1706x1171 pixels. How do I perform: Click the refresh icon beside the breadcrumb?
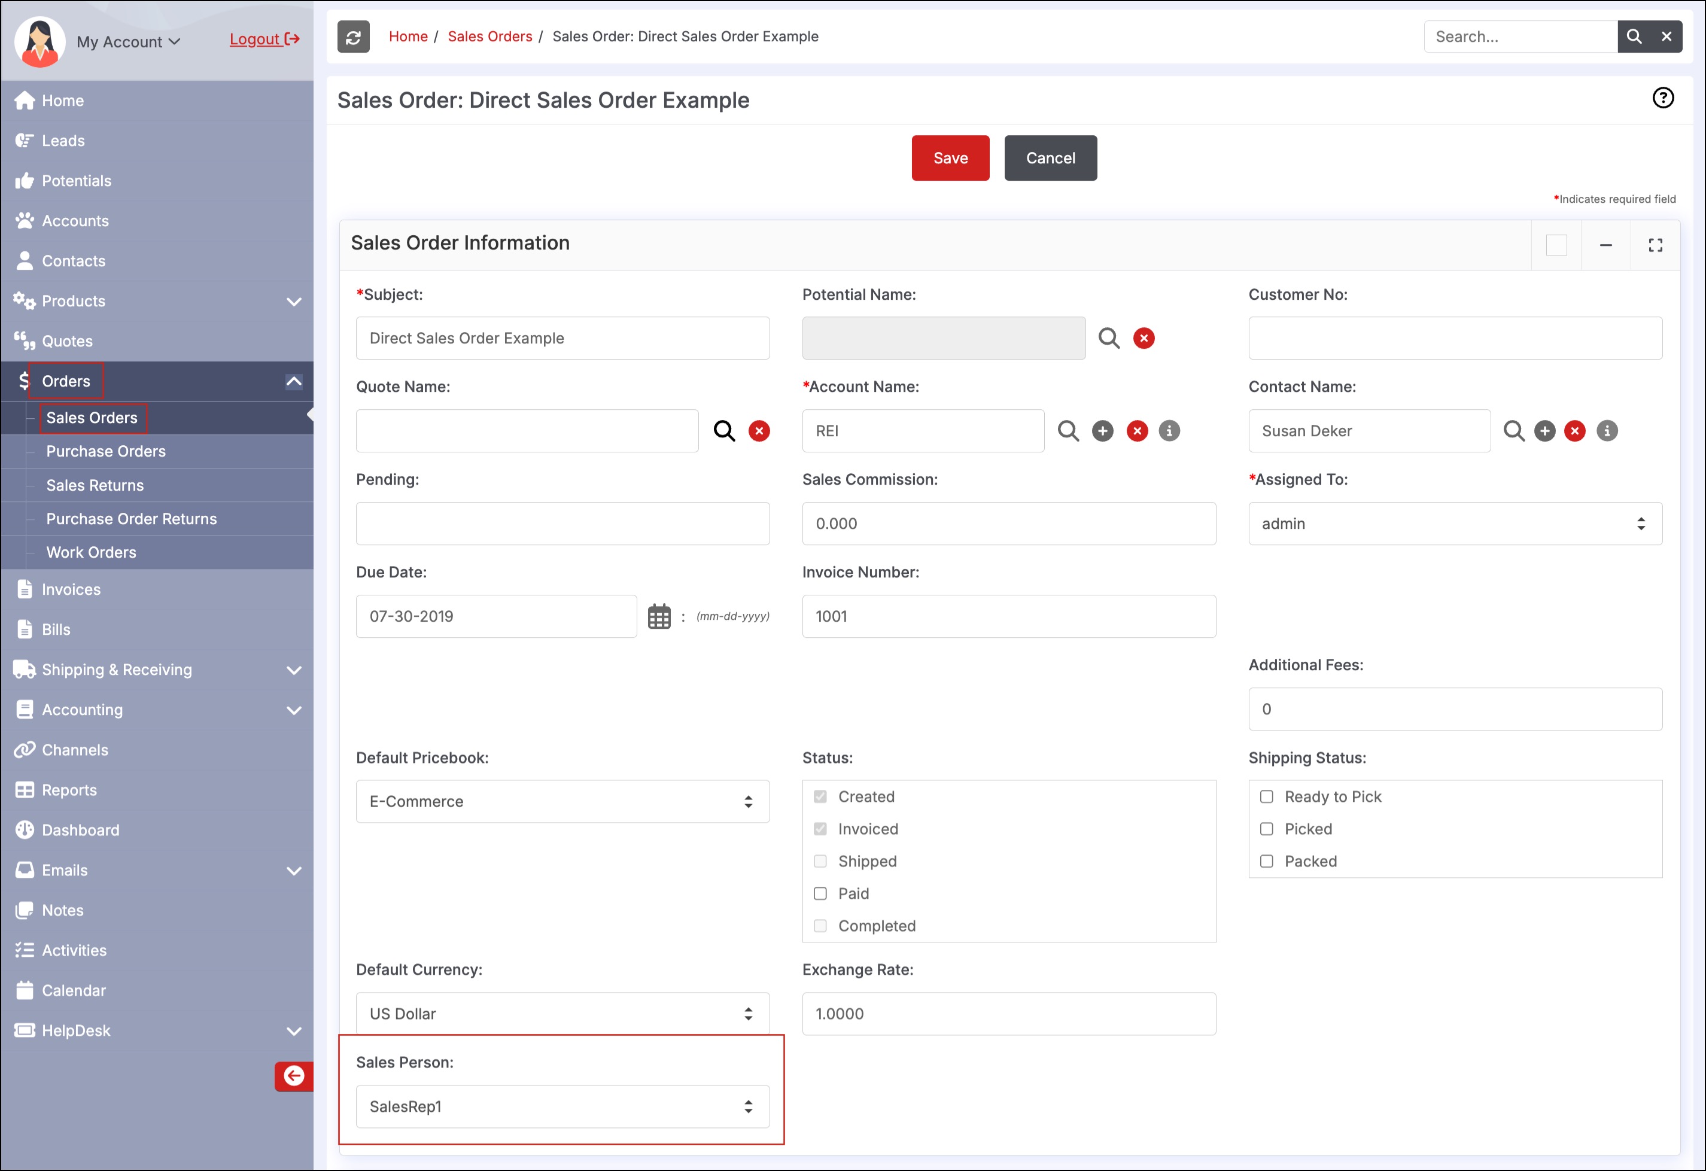pos(353,37)
